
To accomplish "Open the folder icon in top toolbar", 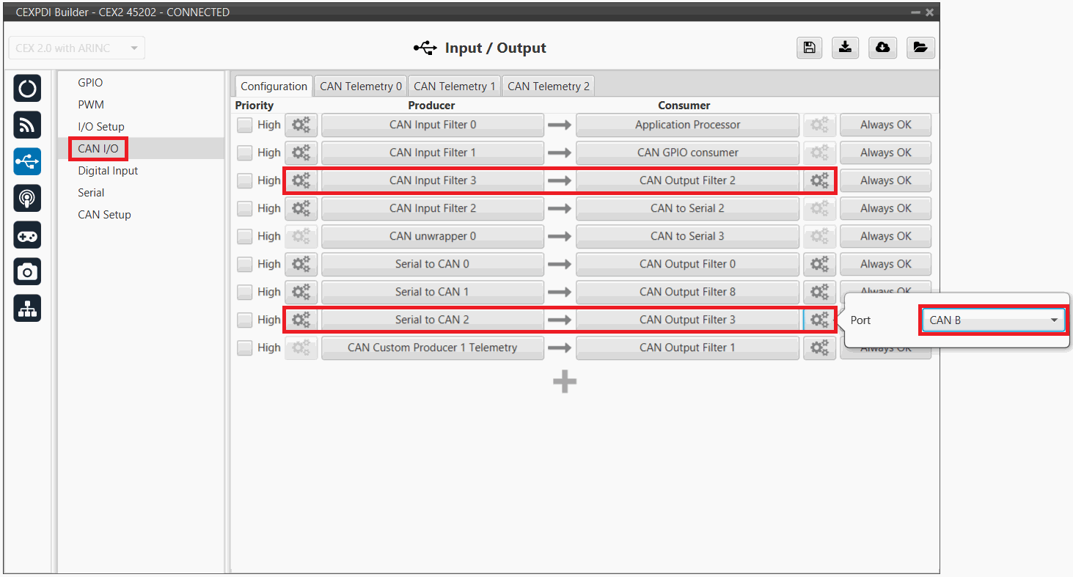I will pyautogui.click(x=920, y=48).
